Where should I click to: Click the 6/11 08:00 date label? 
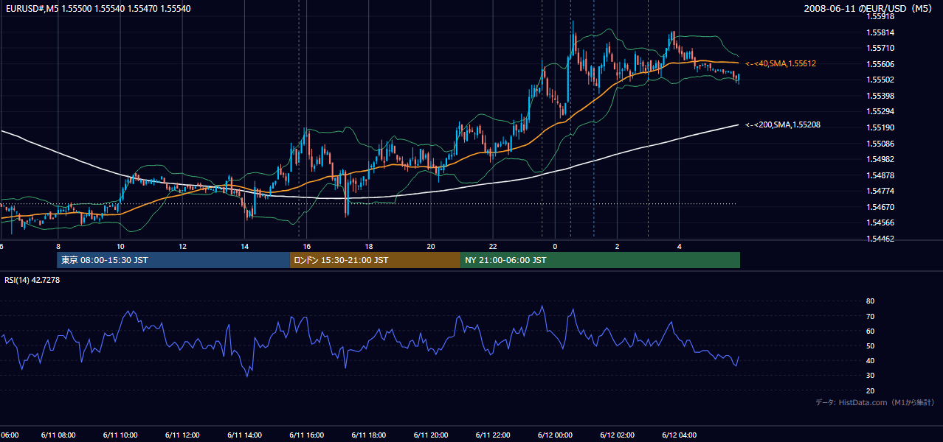tap(58, 435)
